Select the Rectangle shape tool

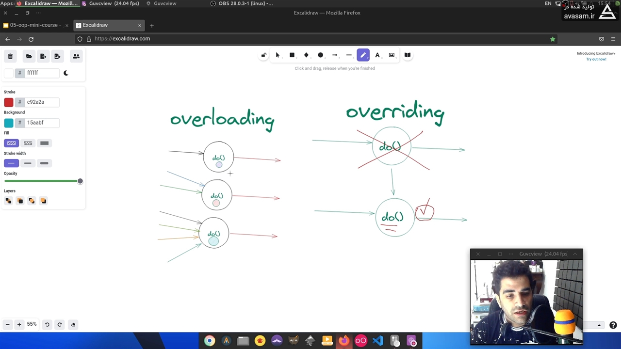tap(292, 55)
